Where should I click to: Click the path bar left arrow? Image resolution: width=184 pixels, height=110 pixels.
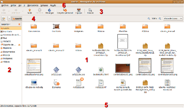pos(9,18)
